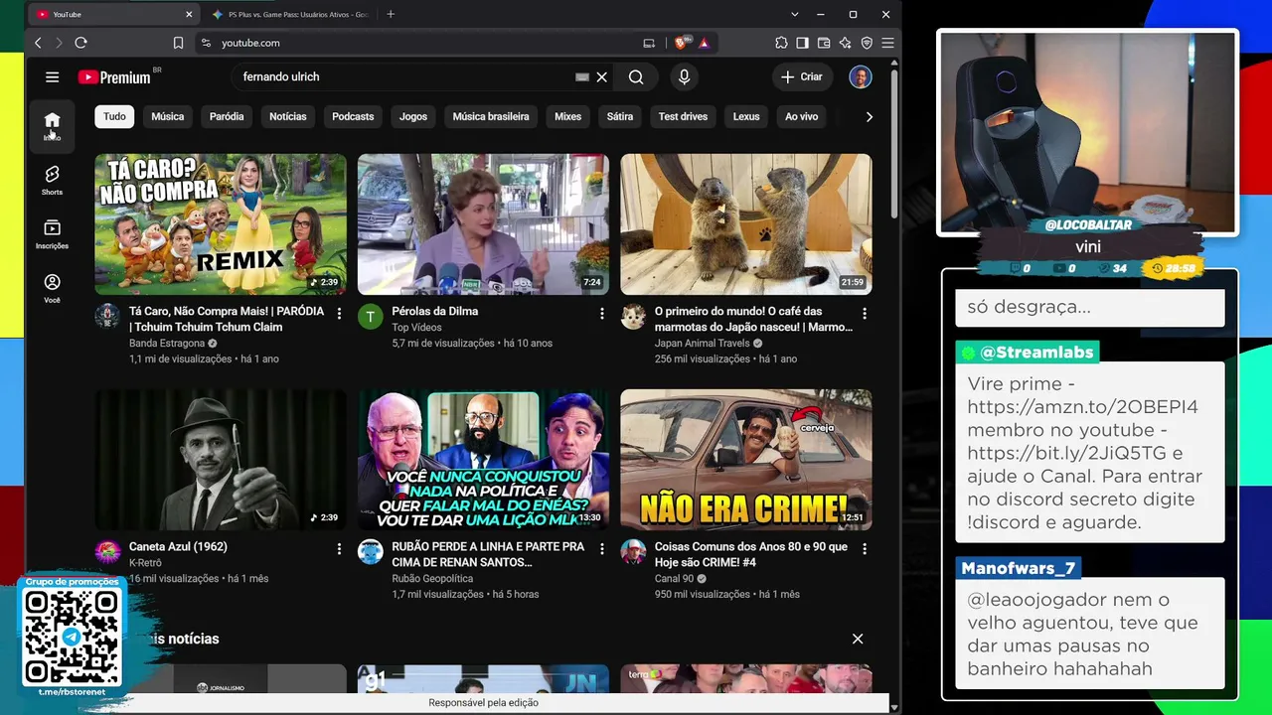
Task: Play the marmots café video thumbnail
Action: click(746, 224)
